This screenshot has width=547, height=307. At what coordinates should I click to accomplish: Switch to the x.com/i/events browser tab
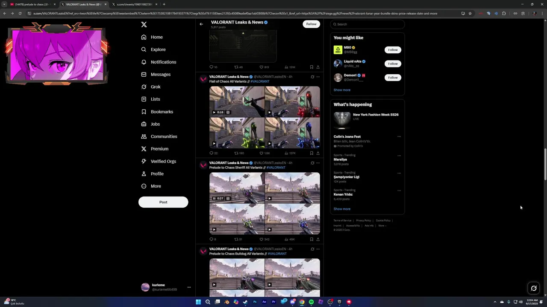tap(134, 4)
